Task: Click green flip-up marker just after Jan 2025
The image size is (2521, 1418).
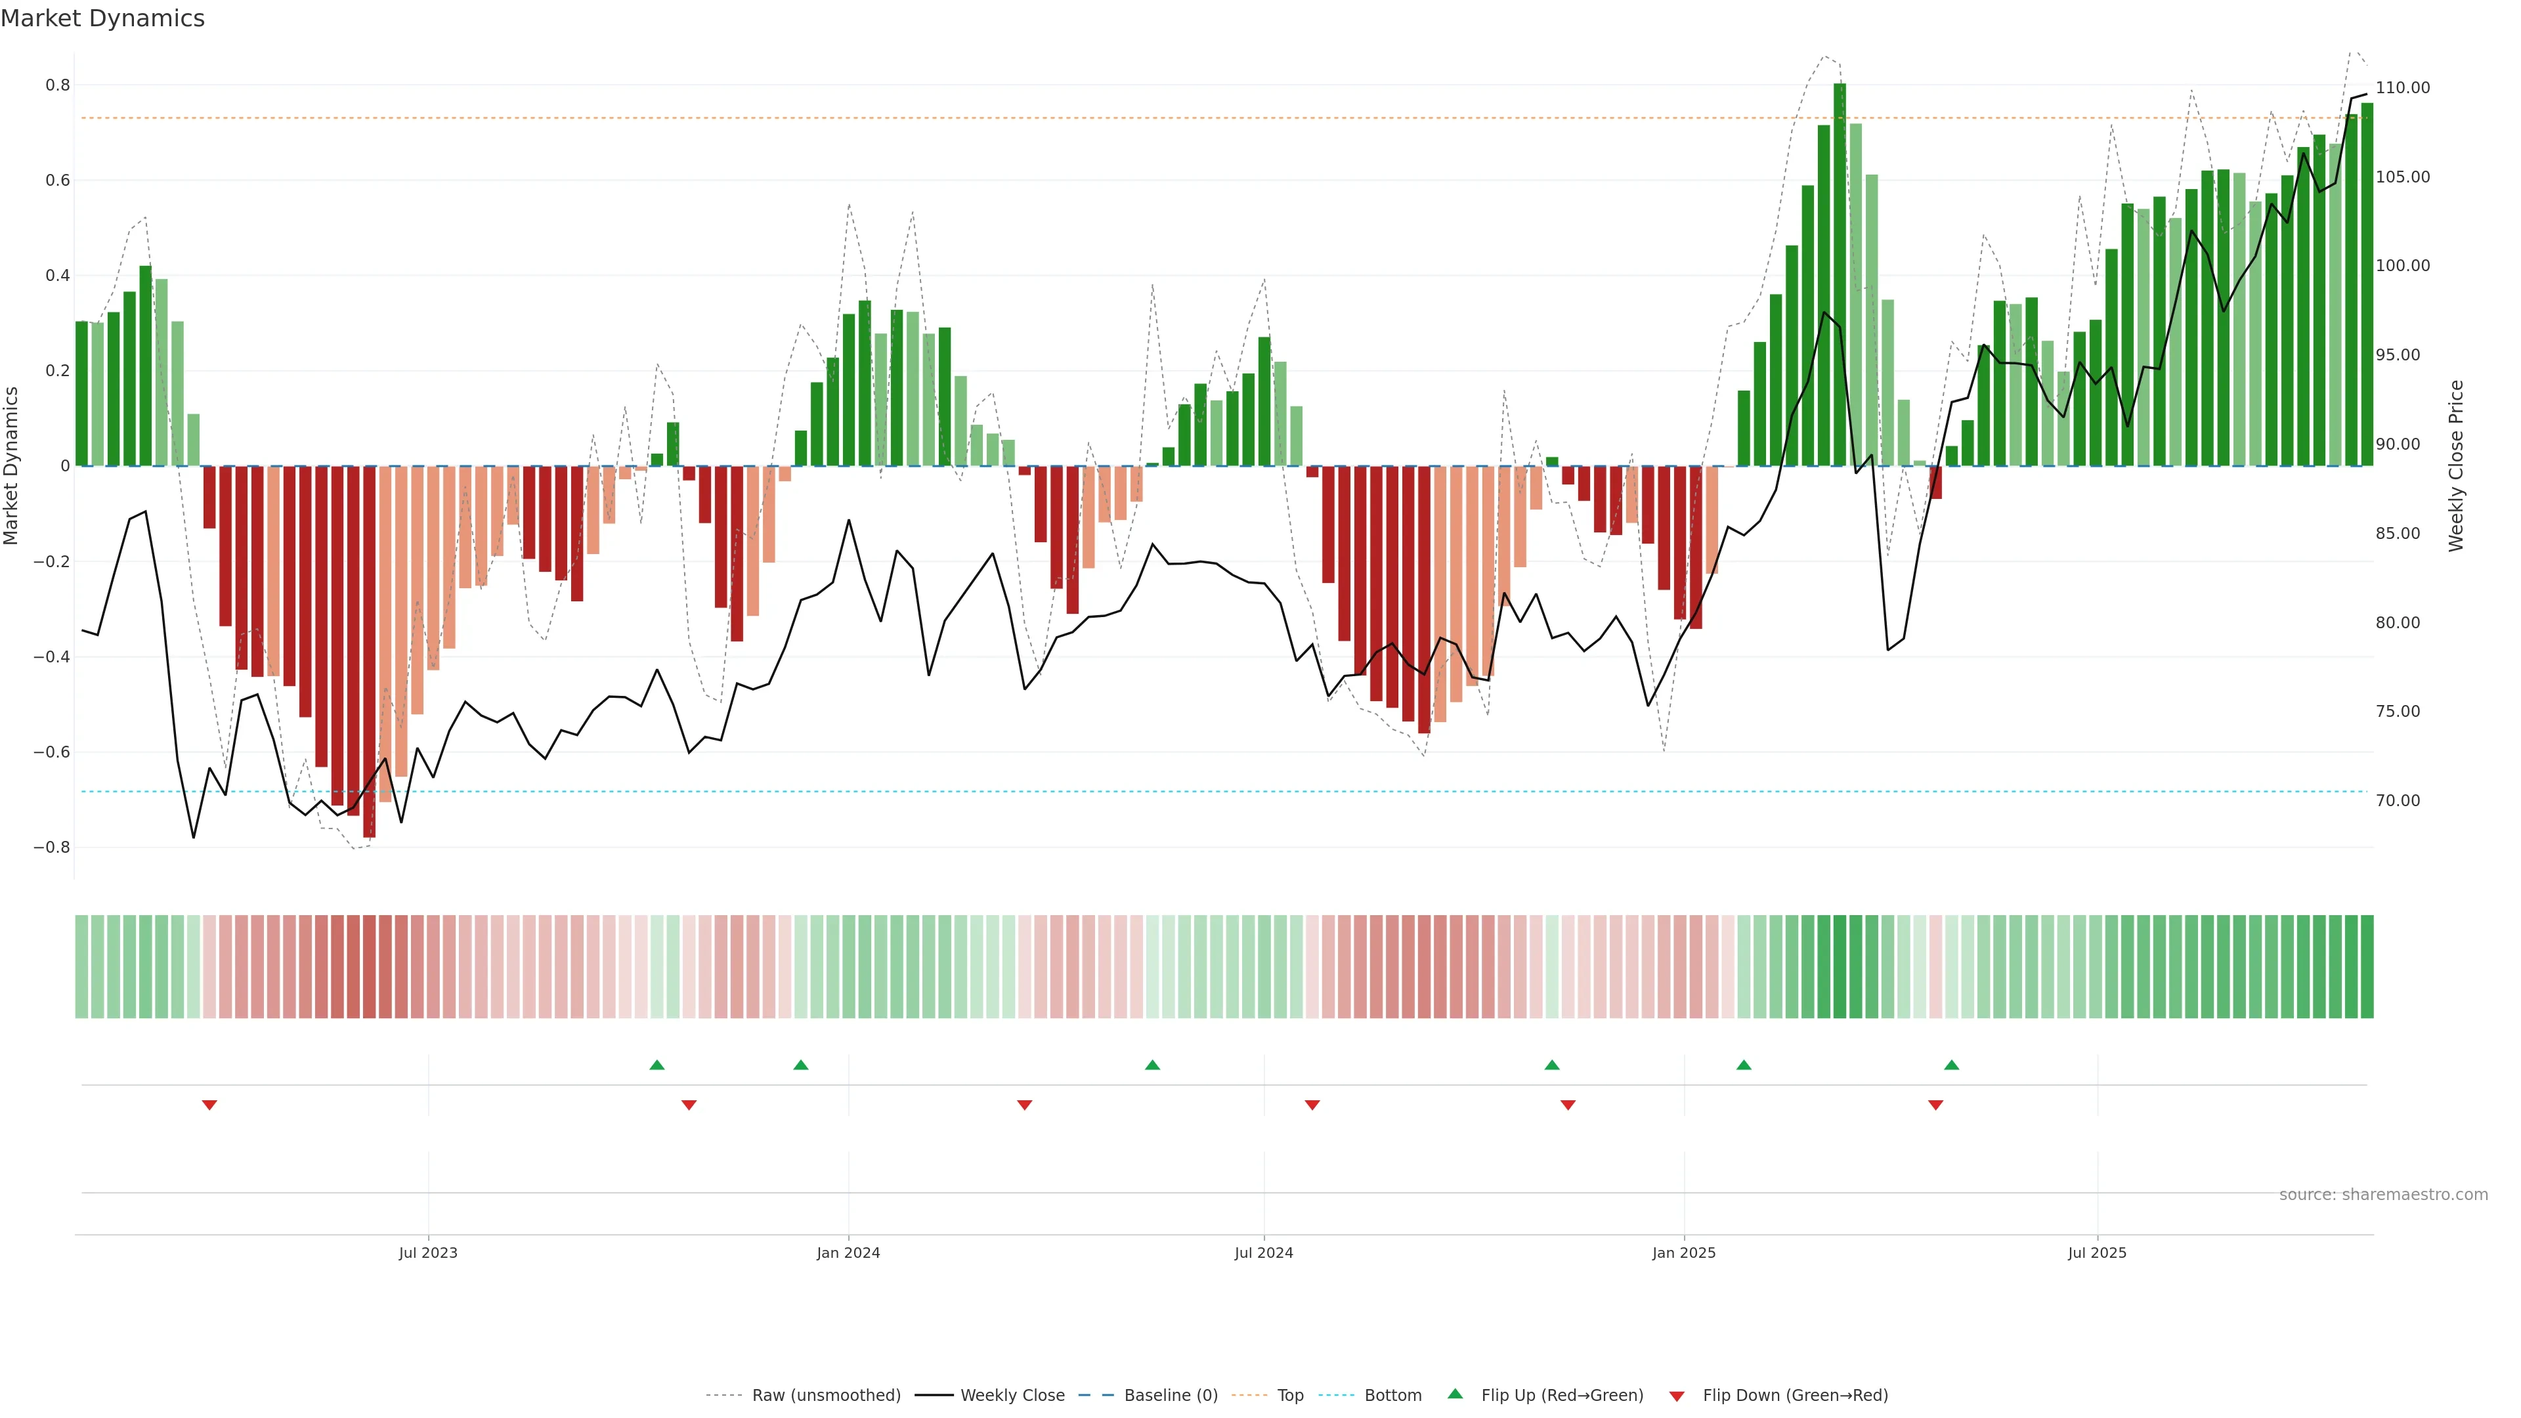Action: (1744, 1065)
